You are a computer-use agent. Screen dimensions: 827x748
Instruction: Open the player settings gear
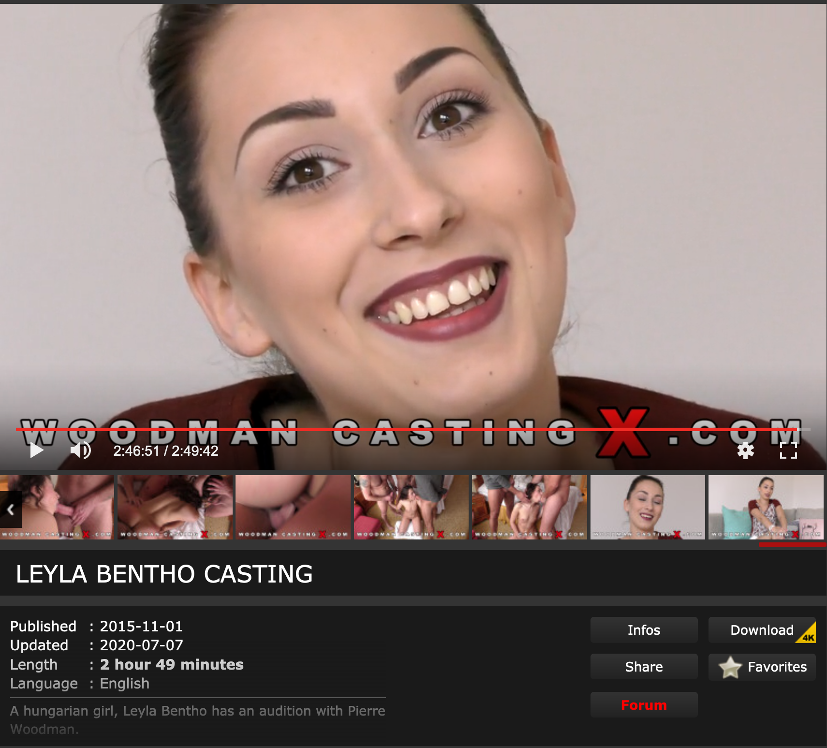point(745,450)
